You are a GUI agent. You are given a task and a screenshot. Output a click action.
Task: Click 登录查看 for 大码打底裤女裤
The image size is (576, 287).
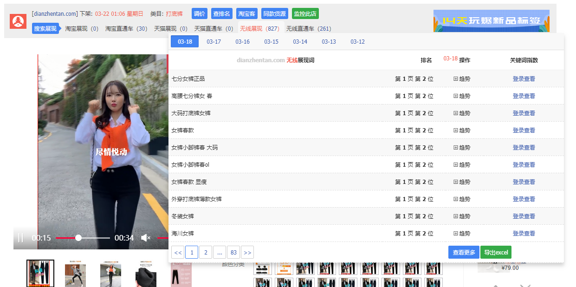[x=524, y=113]
